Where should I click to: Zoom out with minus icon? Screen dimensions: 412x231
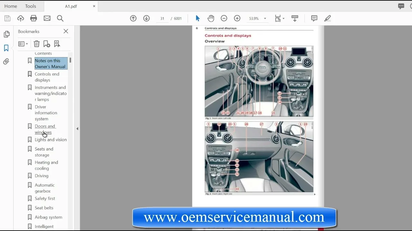[x=224, y=18]
